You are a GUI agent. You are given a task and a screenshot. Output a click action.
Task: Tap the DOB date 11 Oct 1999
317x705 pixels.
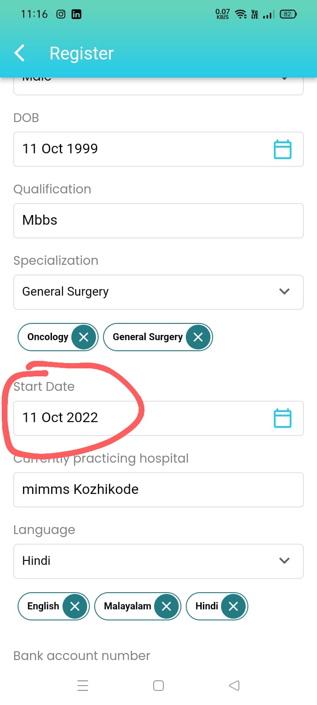(x=60, y=149)
